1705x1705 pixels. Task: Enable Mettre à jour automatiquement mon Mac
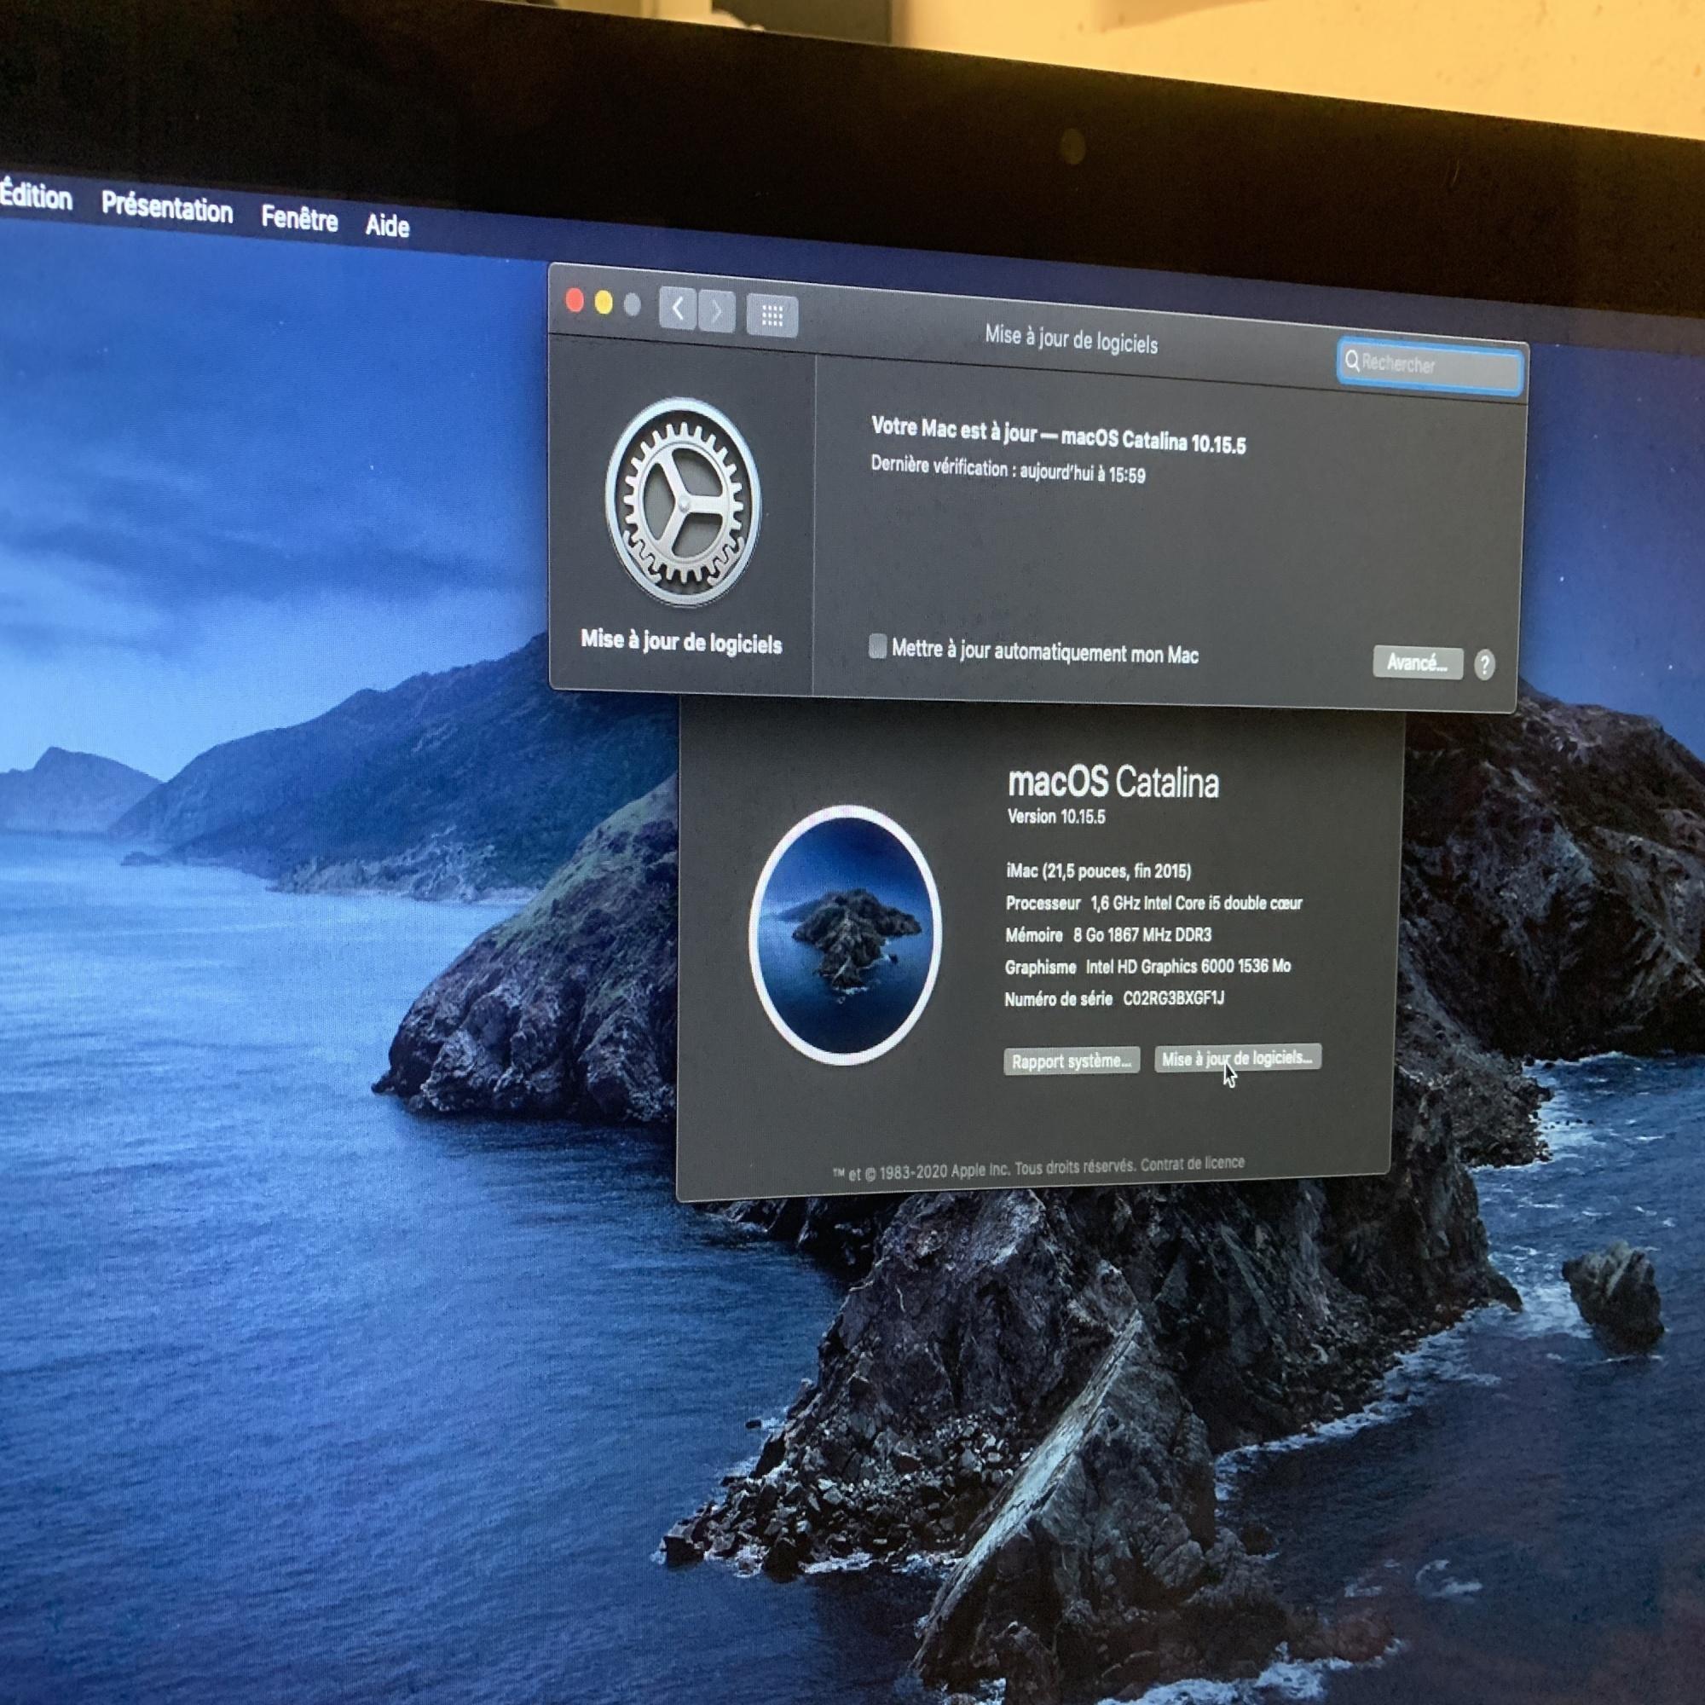tap(877, 646)
